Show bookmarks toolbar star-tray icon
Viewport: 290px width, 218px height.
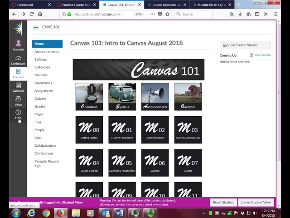(x=232, y=14)
